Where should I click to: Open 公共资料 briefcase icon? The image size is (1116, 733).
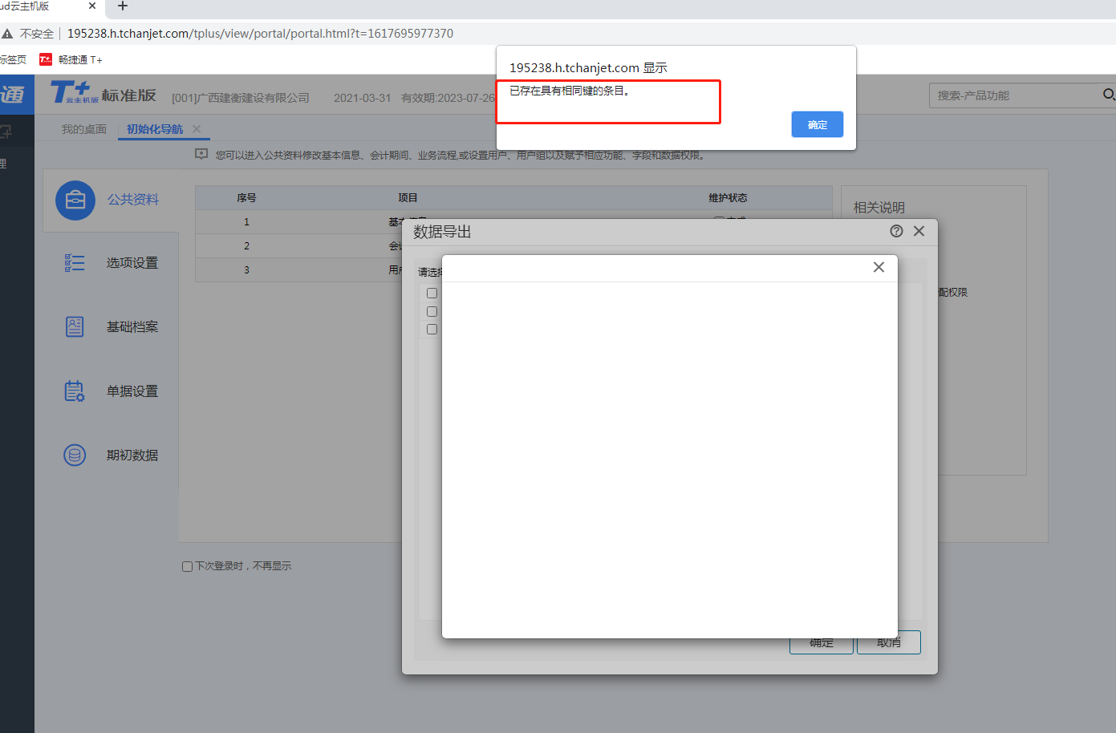[x=75, y=200]
